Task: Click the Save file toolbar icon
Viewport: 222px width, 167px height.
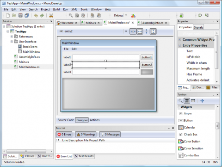Action: pos(20,15)
